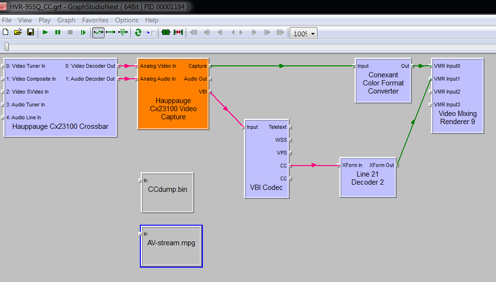Viewport: 496px width, 282px height.
Task: Open the Options menu
Action: coord(127,20)
